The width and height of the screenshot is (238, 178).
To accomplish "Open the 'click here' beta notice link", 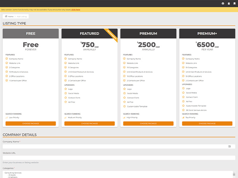I will coord(76,9).
